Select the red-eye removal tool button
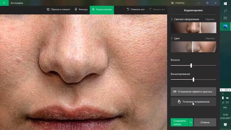This screenshot has height=130, width=231. (x=193, y=91)
